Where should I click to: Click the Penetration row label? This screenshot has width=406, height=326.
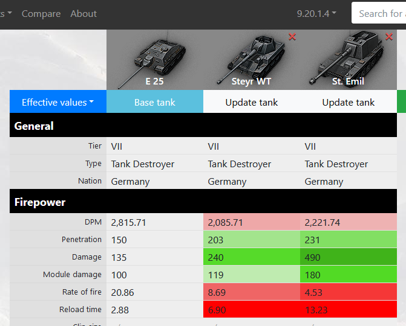click(81, 240)
